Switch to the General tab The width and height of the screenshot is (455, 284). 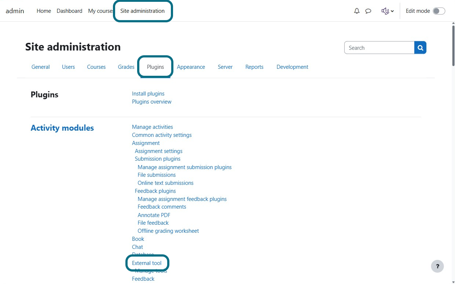coord(41,67)
